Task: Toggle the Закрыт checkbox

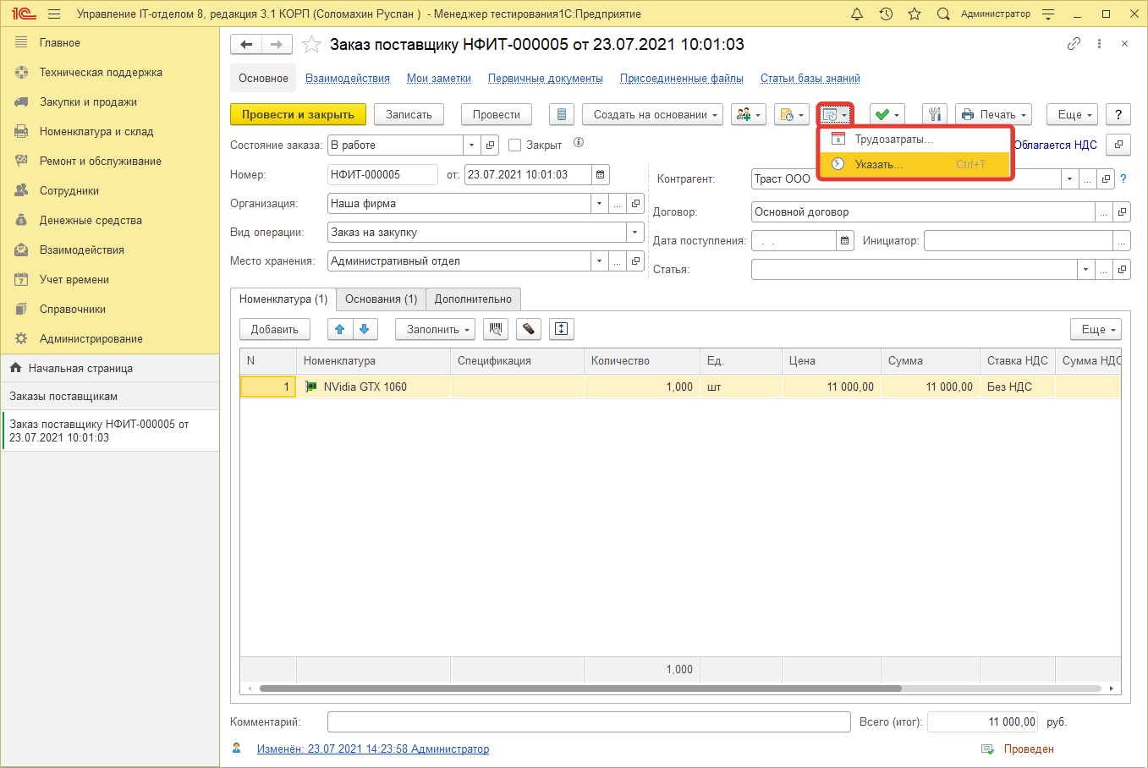Action: tap(514, 145)
